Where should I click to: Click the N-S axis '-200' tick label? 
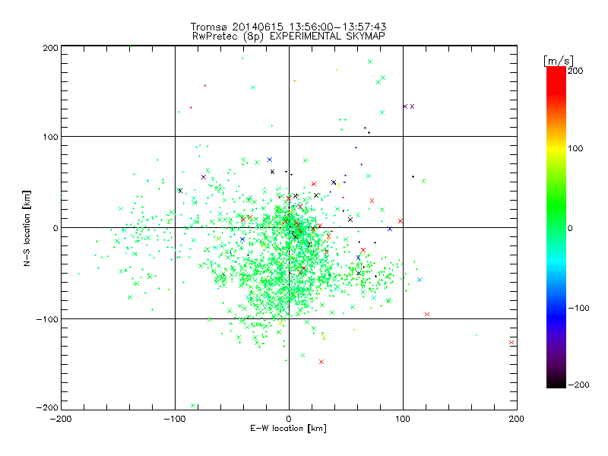(47, 407)
